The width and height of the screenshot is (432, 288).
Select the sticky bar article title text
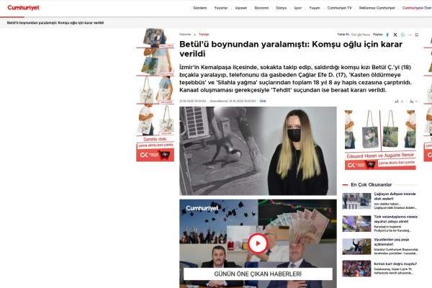pos(55,23)
